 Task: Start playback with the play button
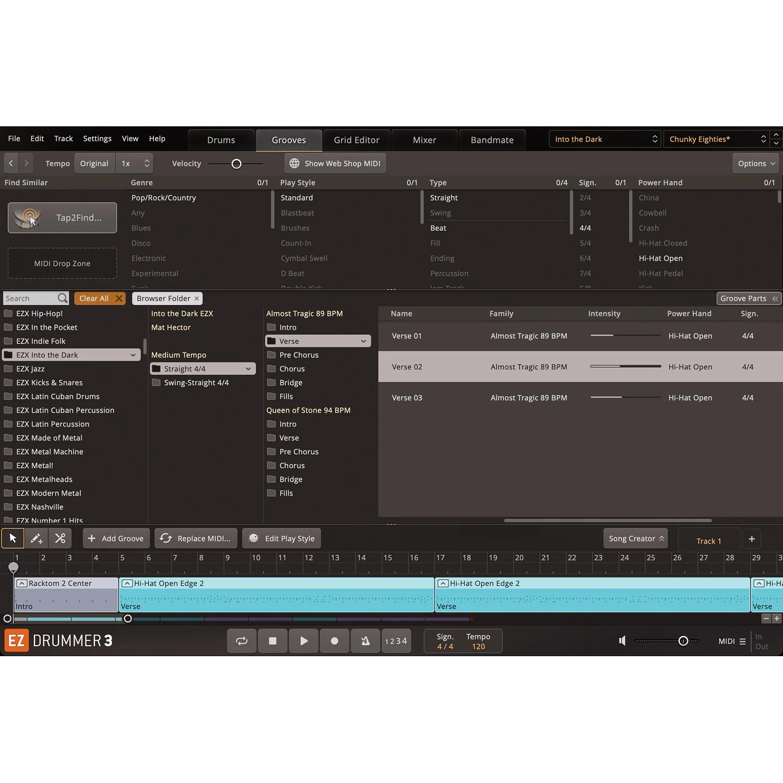click(304, 640)
